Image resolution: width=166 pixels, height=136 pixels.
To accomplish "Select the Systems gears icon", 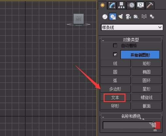I will pyautogui.click(x=152, y=17).
